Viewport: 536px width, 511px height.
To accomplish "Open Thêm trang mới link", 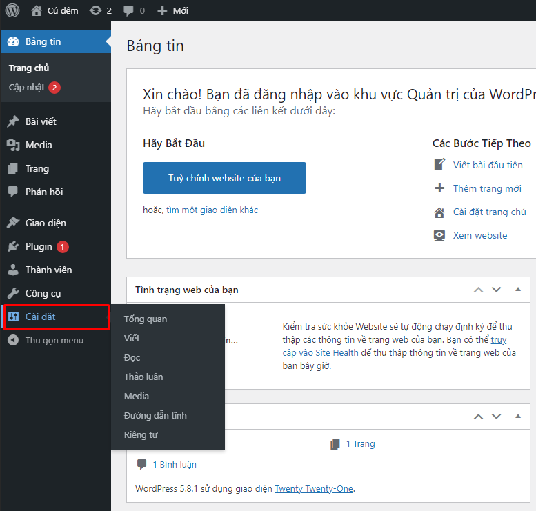I will (x=487, y=188).
